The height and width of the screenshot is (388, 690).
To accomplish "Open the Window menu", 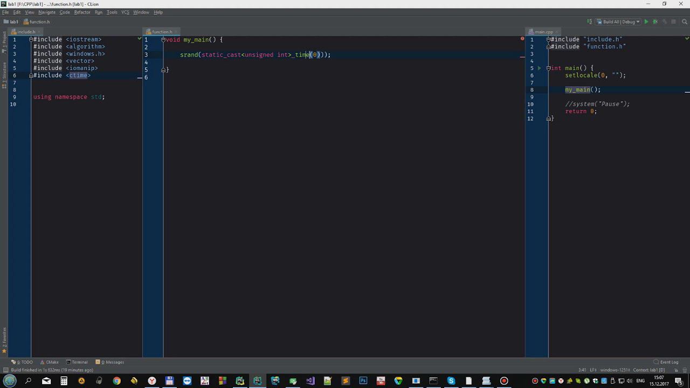I will tap(141, 12).
